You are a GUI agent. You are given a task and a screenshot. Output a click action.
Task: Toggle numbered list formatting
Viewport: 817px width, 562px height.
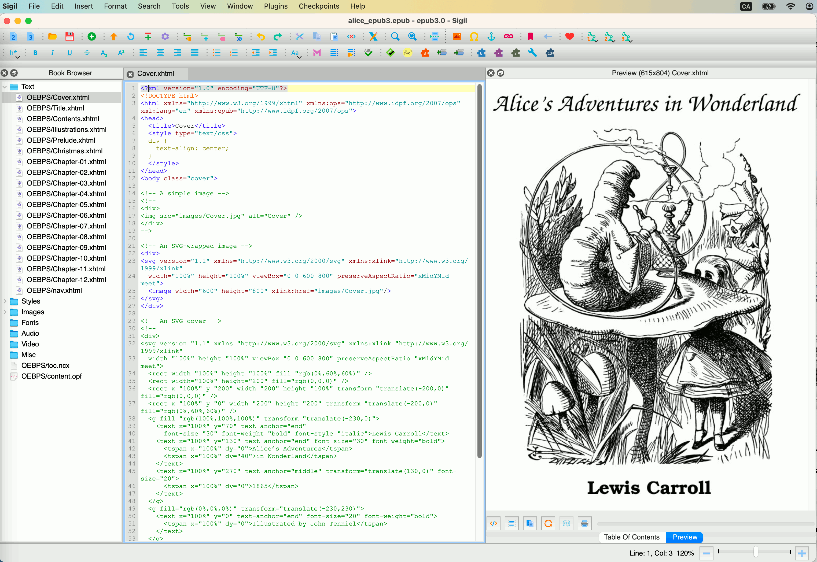point(234,53)
